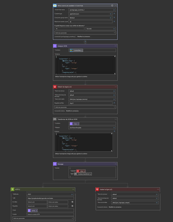Remove the Sorties token from Corps field
The image size is (173, 222).
click(36, 210)
